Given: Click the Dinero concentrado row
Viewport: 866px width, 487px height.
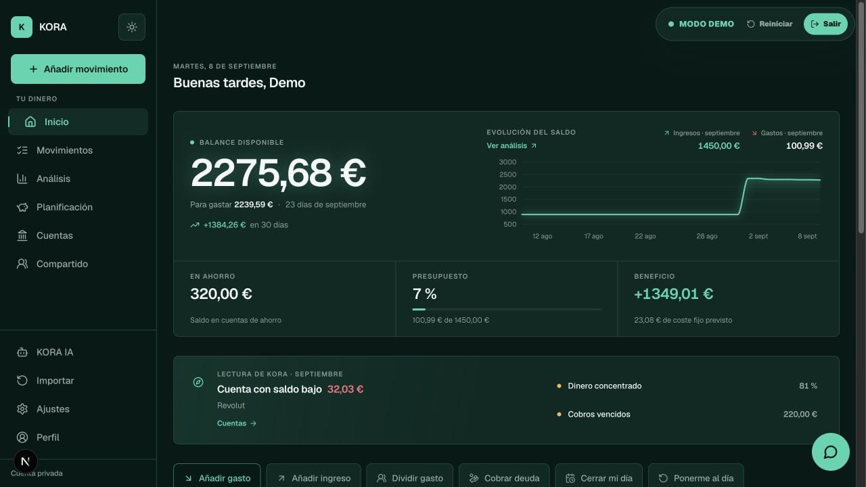Looking at the screenshot, I should 687,386.
